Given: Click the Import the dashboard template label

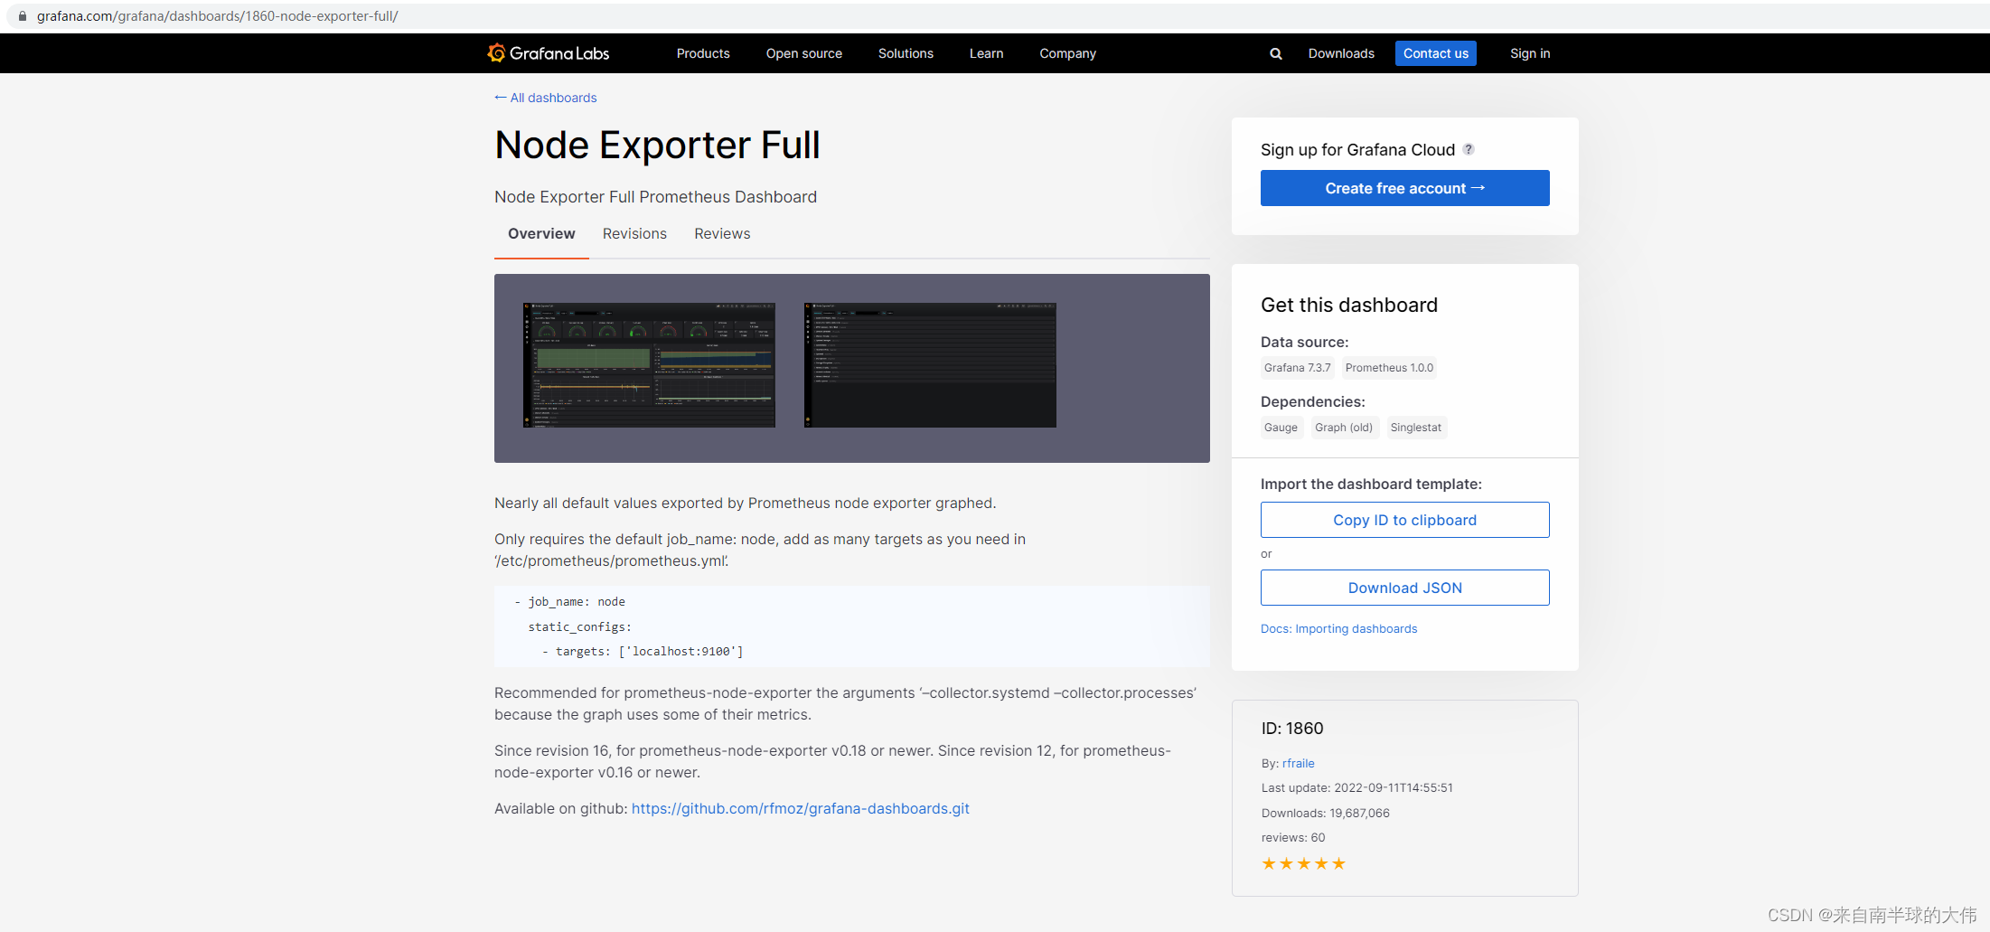Looking at the screenshot, I should 1371,485.
